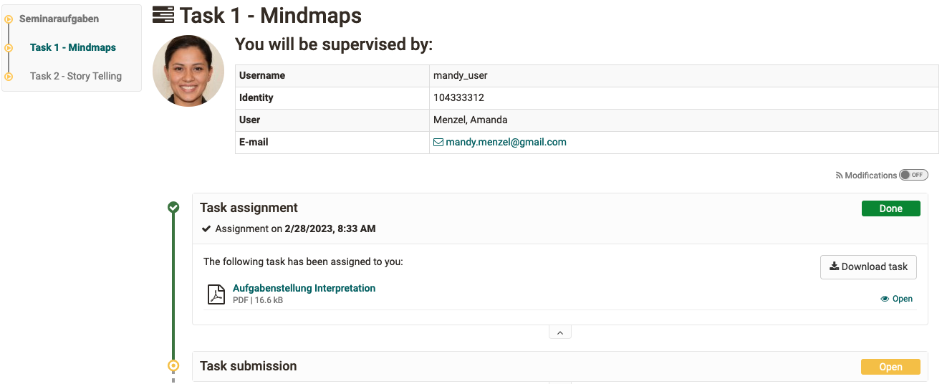Open the Aufgabenstellung Interpretation link

tap(304, 288)
